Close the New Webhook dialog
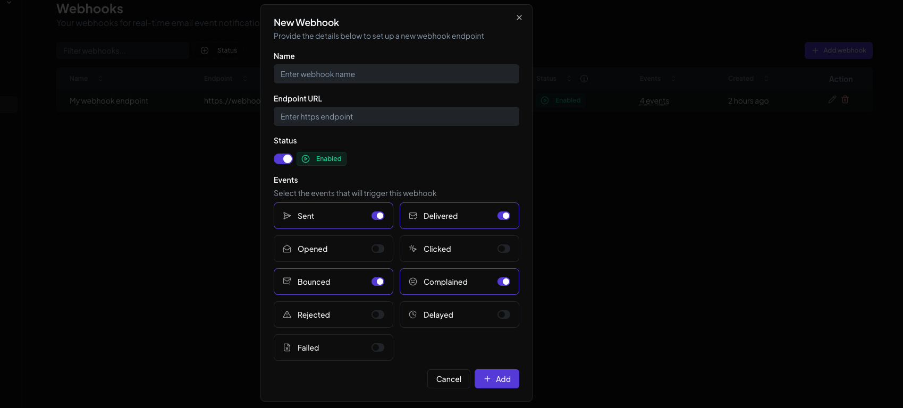 [x=519, y=18]
